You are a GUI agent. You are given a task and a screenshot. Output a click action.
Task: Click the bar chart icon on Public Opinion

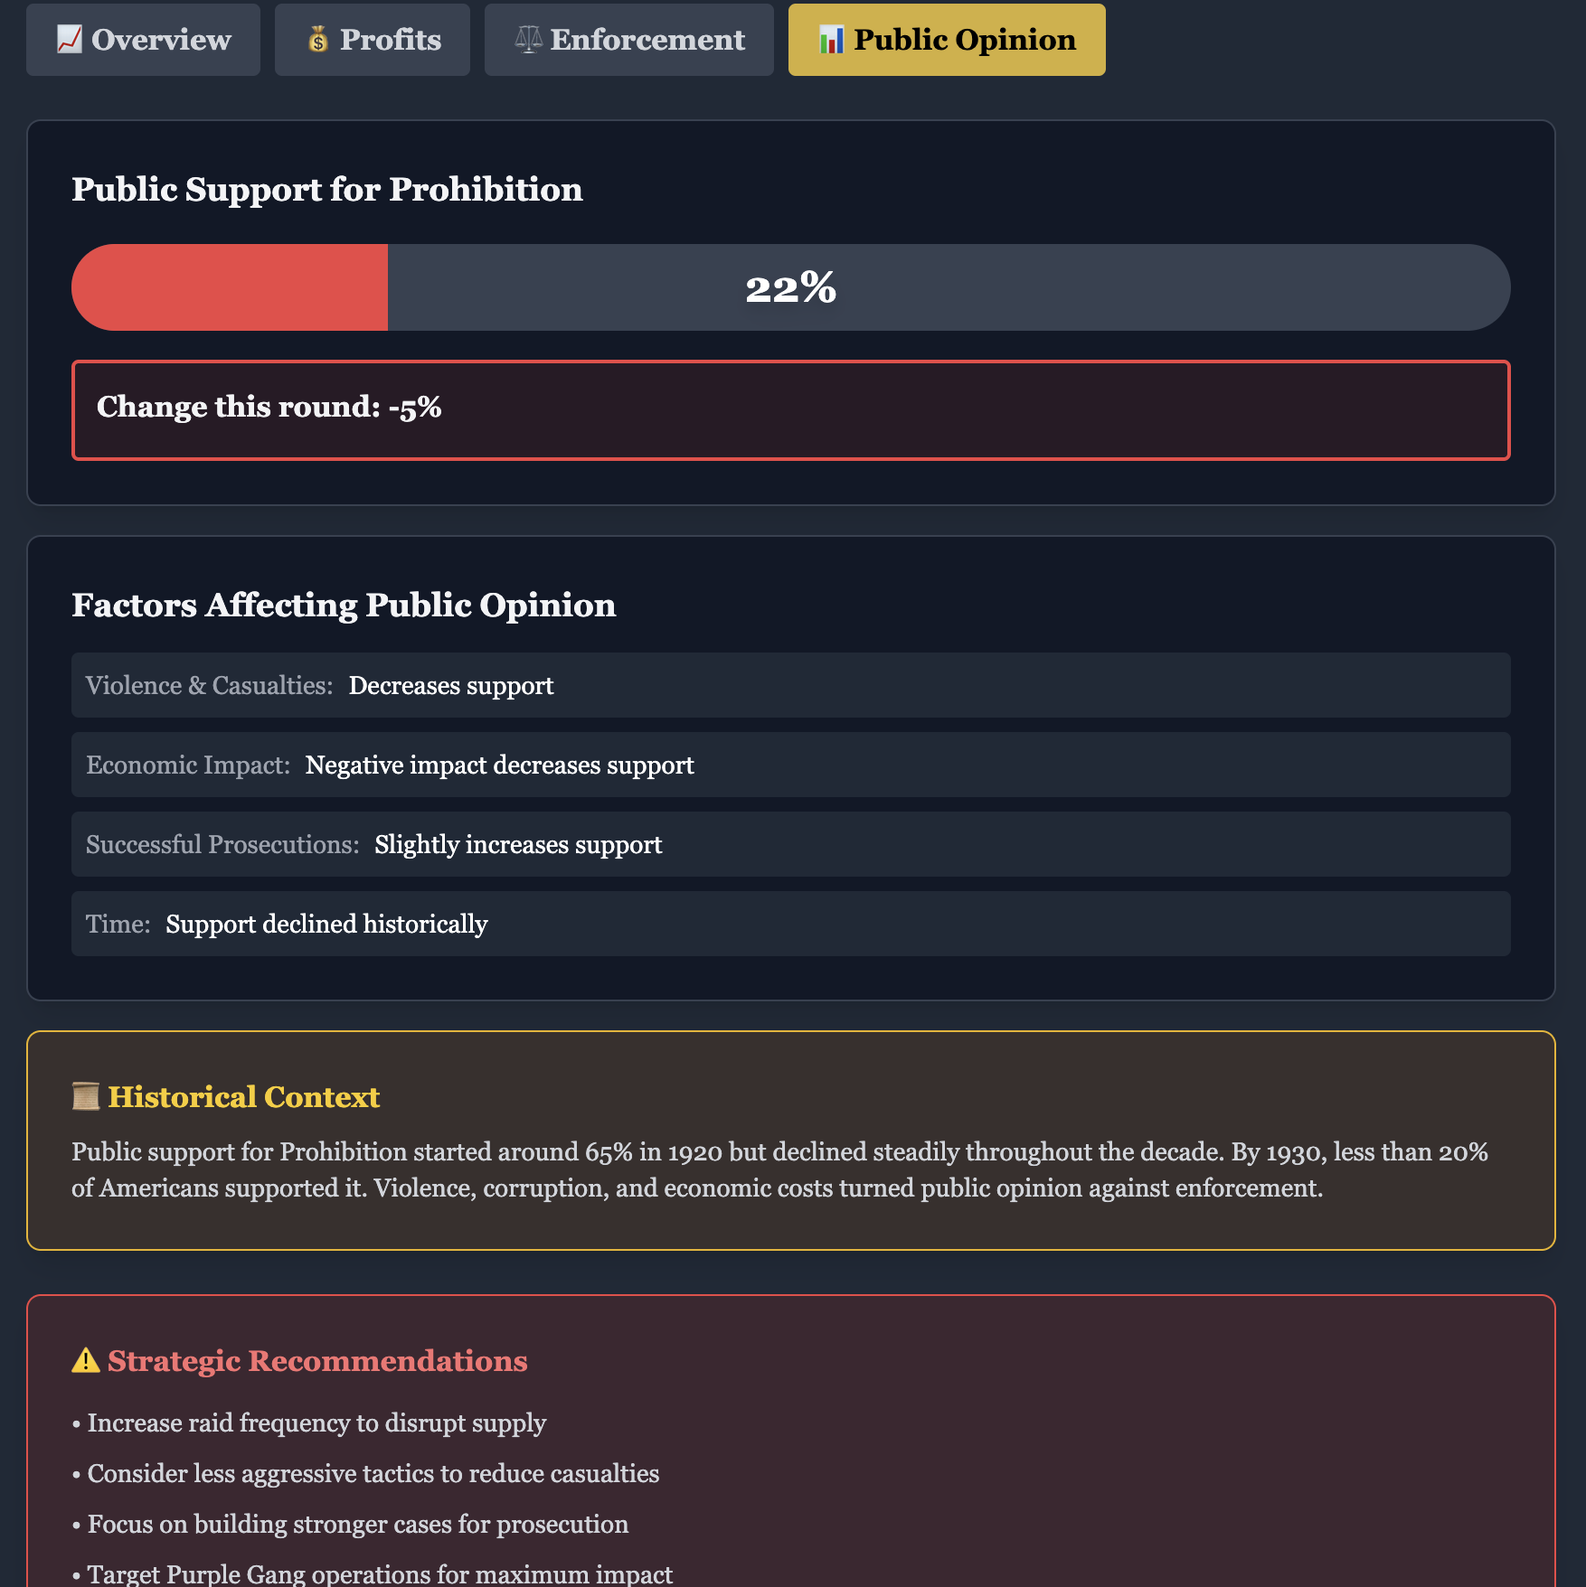(x=831, y=40)
